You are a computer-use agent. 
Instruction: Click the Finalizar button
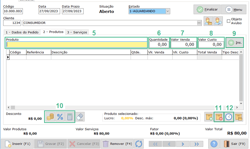[x=207, y=10]
